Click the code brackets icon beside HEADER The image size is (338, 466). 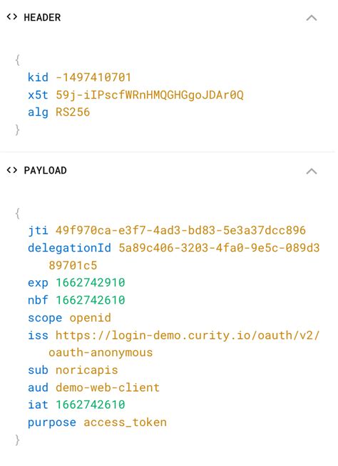coord(12,17)
